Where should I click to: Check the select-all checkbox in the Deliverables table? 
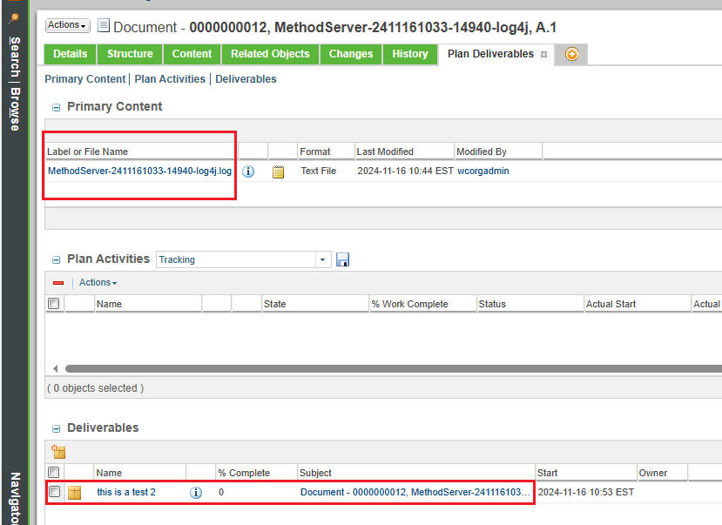pyautogui.click(x=53, y=472)
